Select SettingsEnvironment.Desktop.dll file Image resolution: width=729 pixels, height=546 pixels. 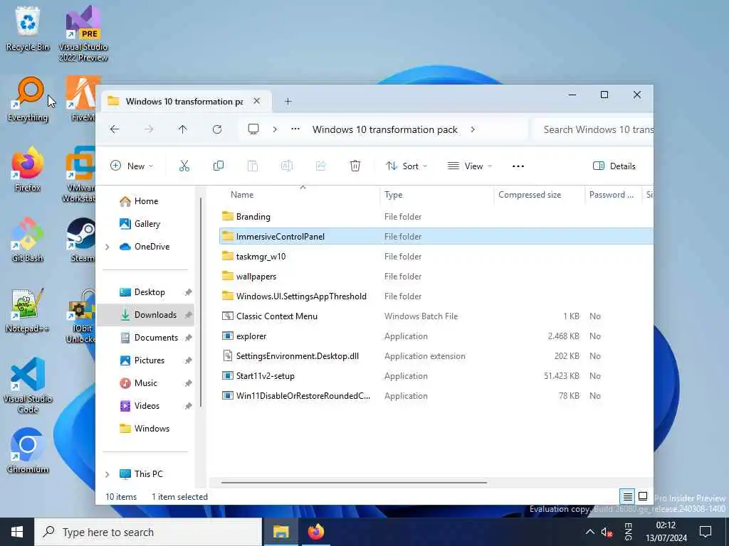click(436, 356)
